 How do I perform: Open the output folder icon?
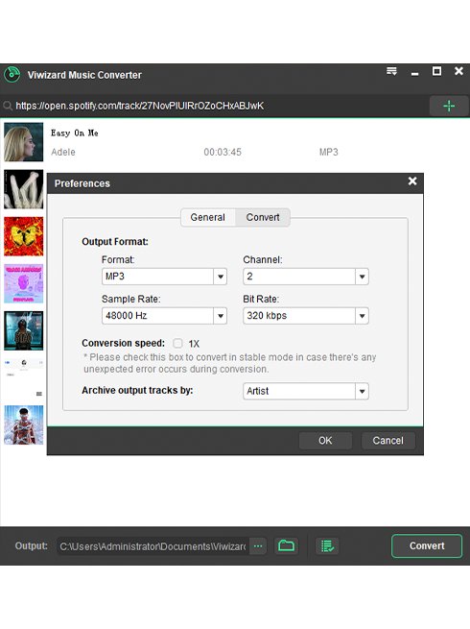286,546
